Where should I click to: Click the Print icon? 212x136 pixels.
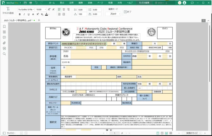pos(31,3)
